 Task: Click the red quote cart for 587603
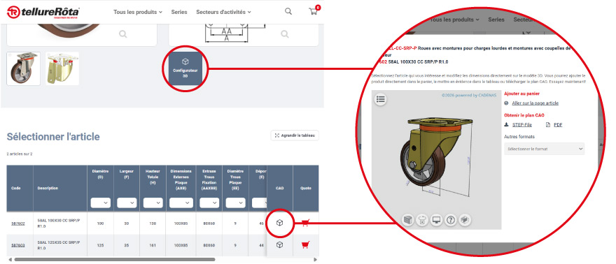[x=305, y=245]
